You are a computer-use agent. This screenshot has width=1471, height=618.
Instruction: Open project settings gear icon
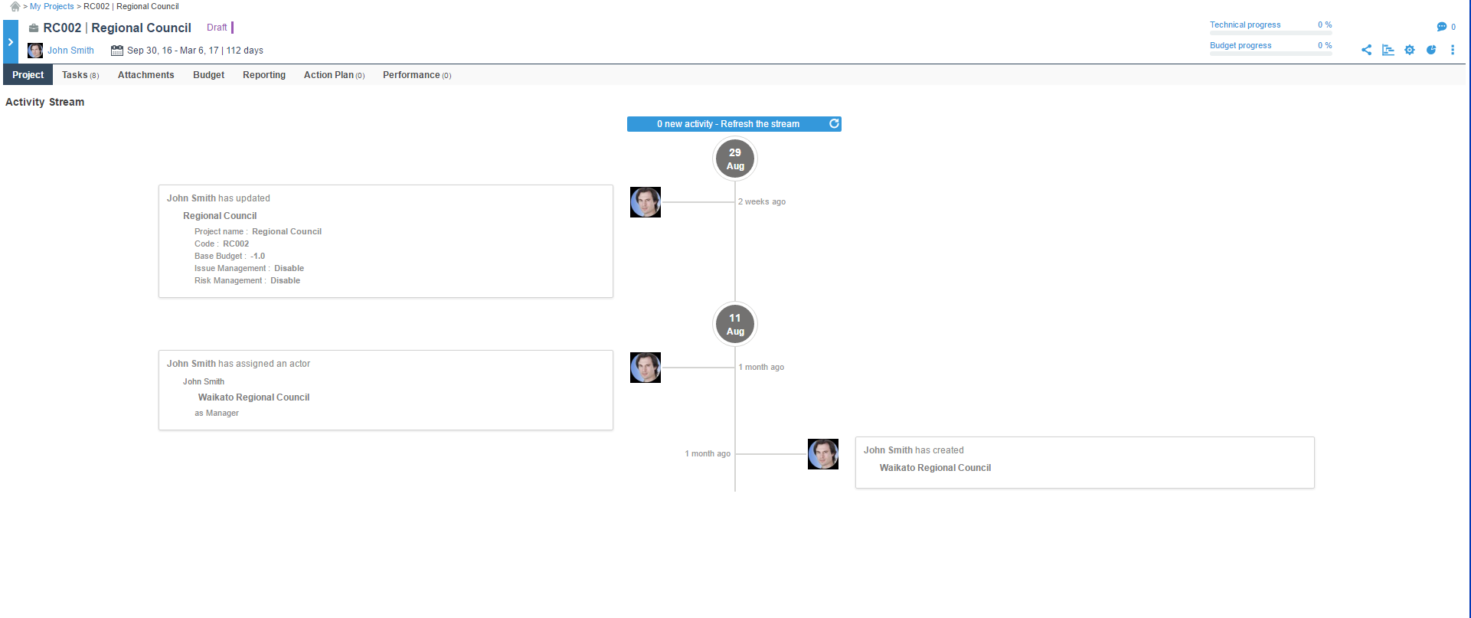pyautogui.click(x=1410, y=50)
